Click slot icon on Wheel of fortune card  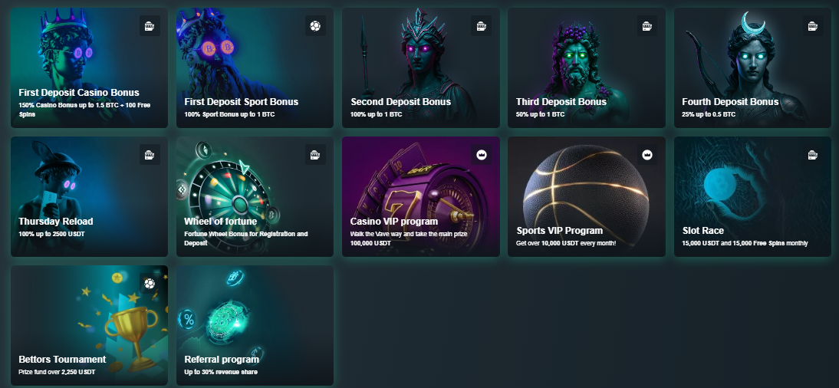[316, 155]
